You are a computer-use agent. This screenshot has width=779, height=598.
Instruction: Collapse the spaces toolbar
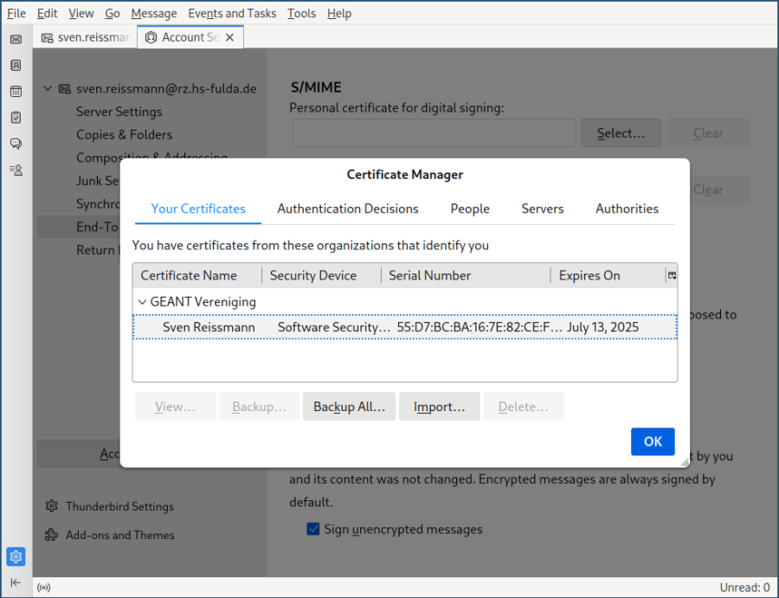pyautogui.click(x=16, y=582)
